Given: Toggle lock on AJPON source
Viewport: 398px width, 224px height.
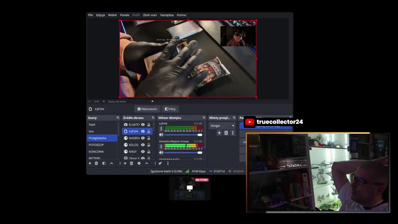Looking at the screenshot, I should pos(149,131).
